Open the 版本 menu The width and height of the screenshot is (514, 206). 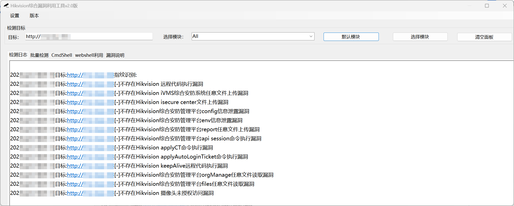pos(34,16)
